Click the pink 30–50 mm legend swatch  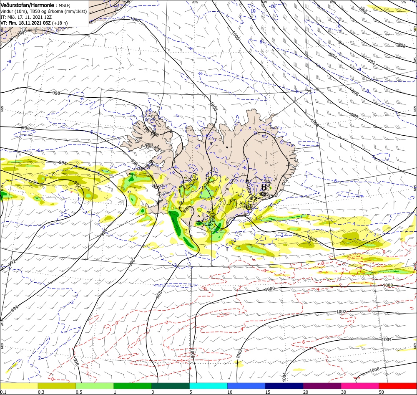(360, 386)
